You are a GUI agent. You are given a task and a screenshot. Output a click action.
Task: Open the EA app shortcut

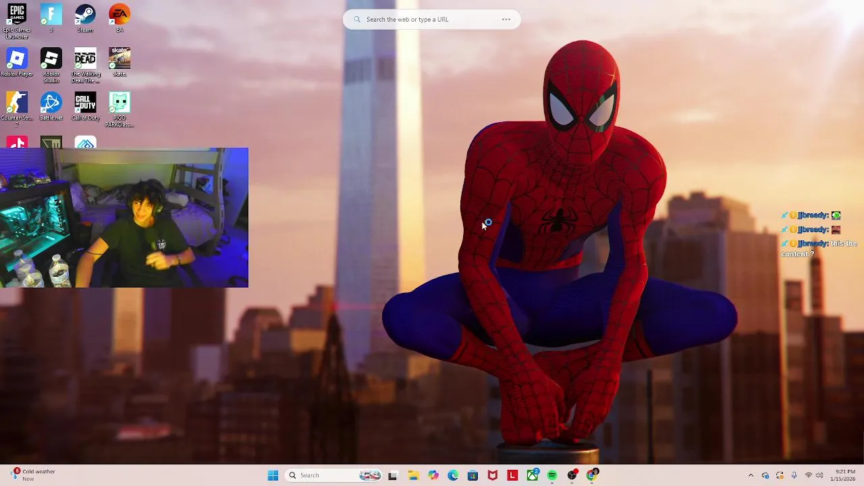pyautogui.click(x=119, y=18)
